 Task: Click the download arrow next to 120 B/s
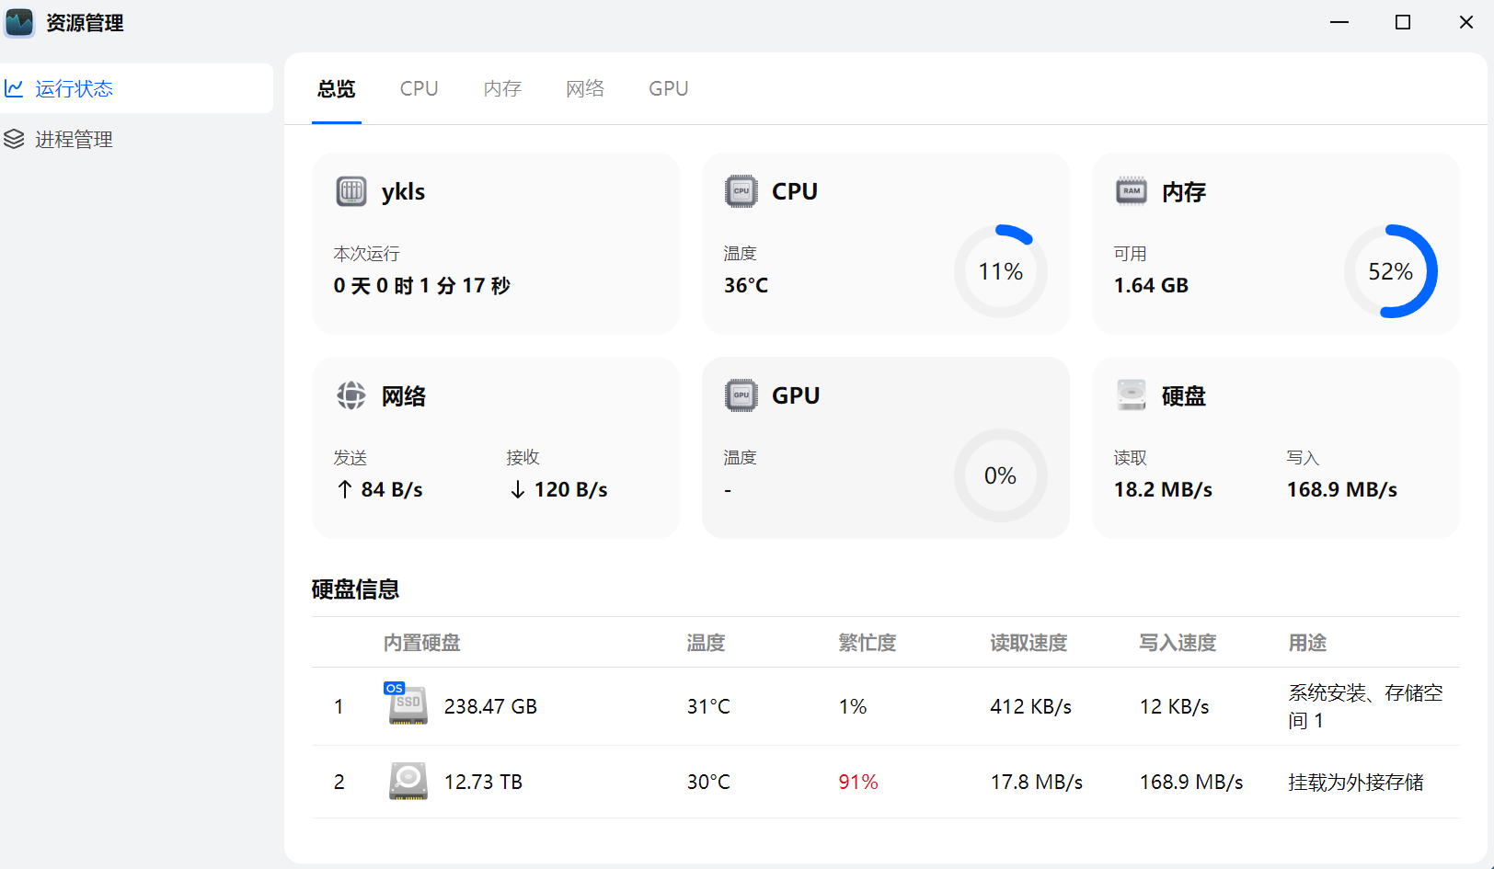point(518,489)
